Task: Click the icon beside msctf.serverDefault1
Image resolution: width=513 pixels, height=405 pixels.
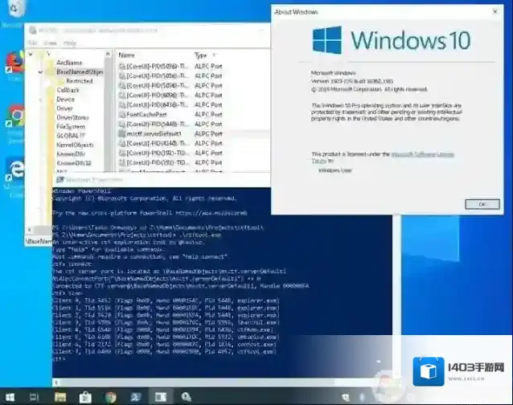Action: click(x=122, y=133)
